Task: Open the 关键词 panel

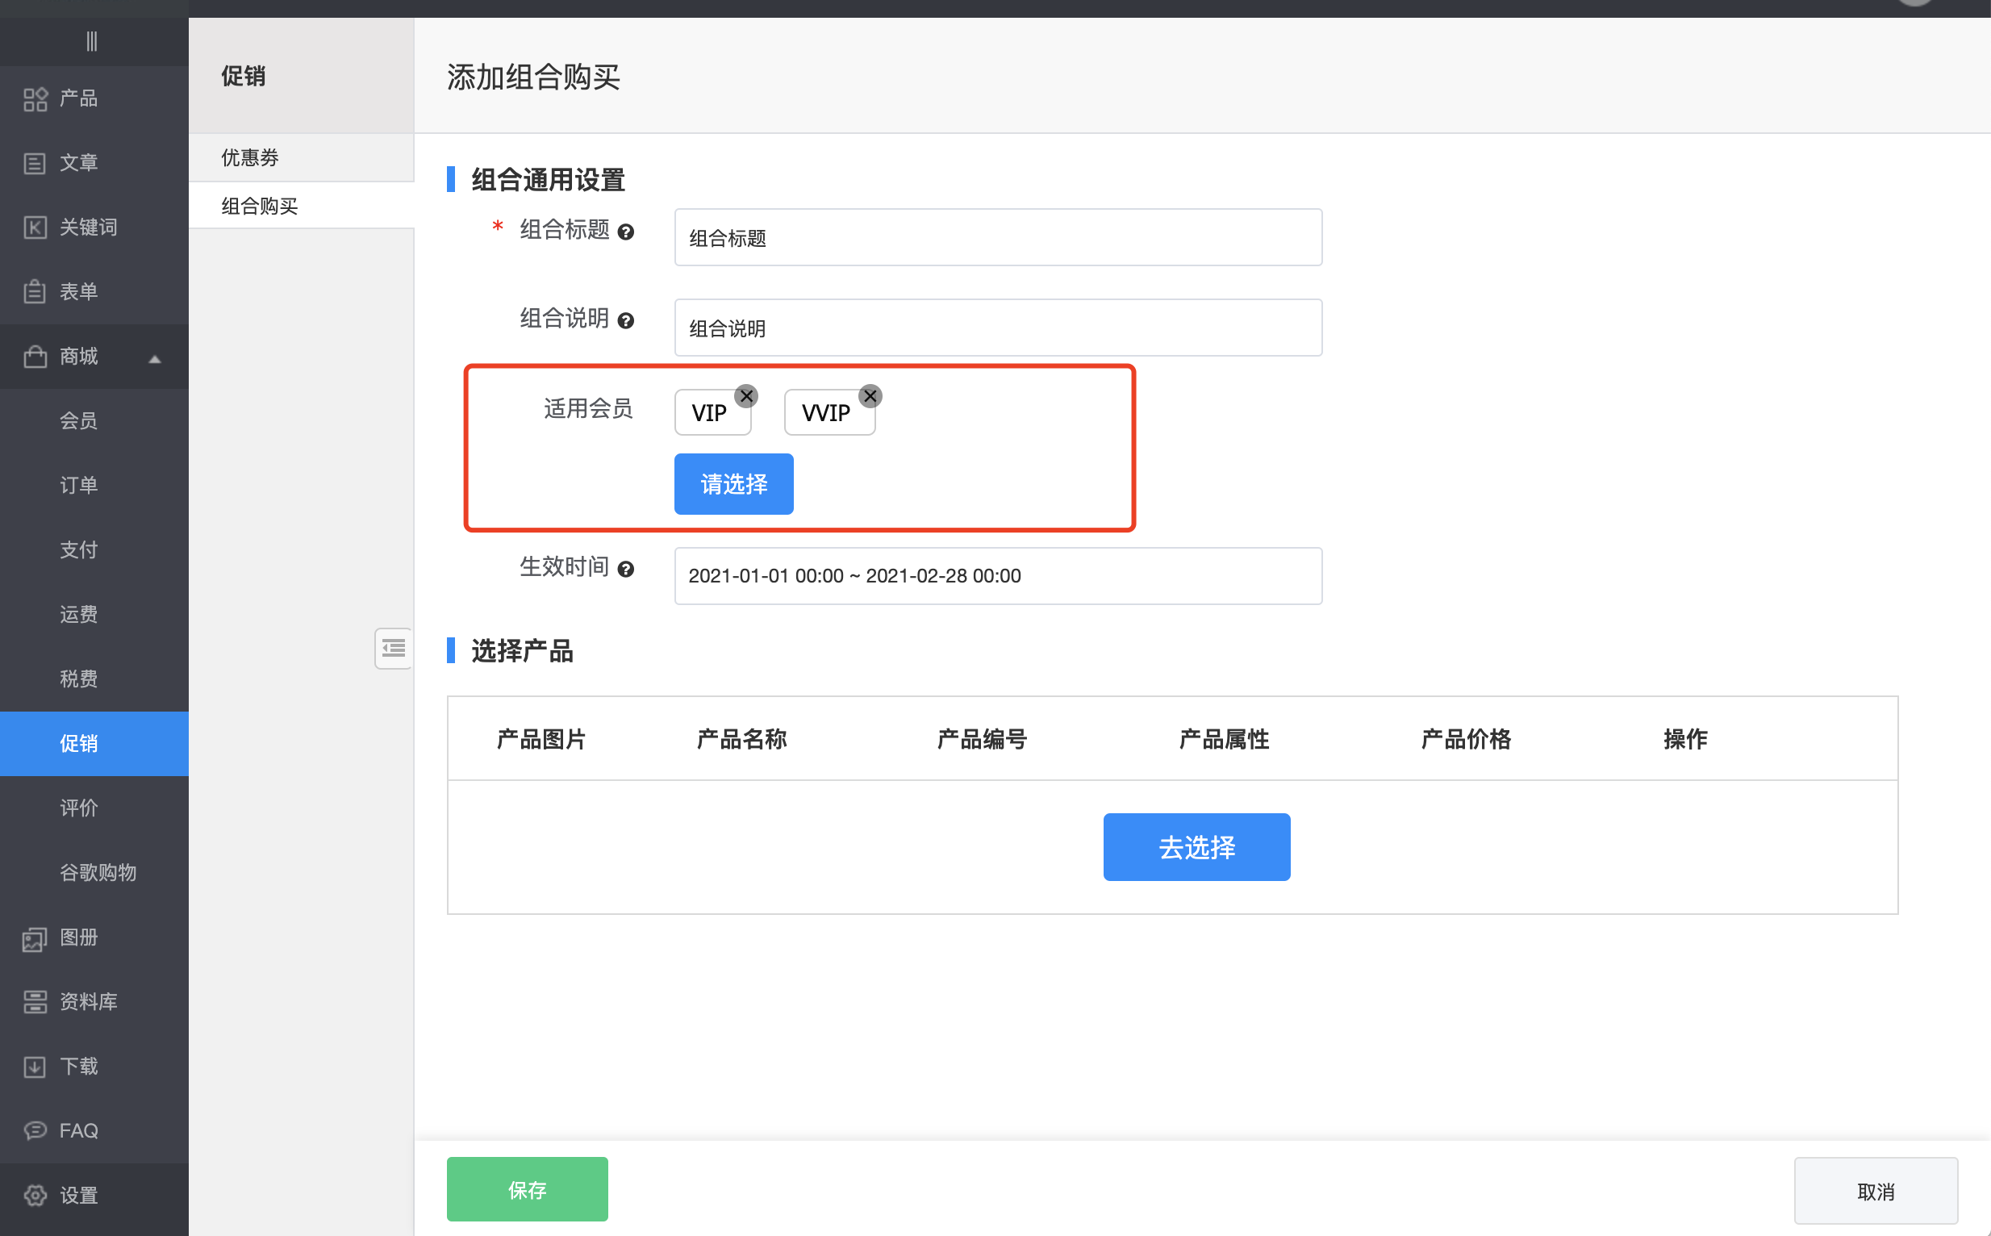Action: [35, 228]
